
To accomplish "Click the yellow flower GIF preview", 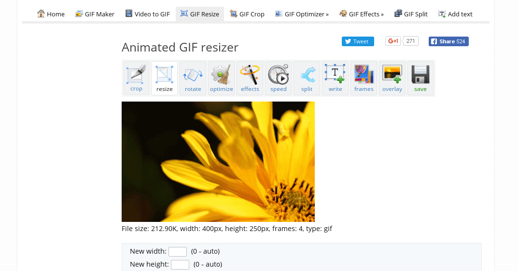I will [x=218, y=162].
